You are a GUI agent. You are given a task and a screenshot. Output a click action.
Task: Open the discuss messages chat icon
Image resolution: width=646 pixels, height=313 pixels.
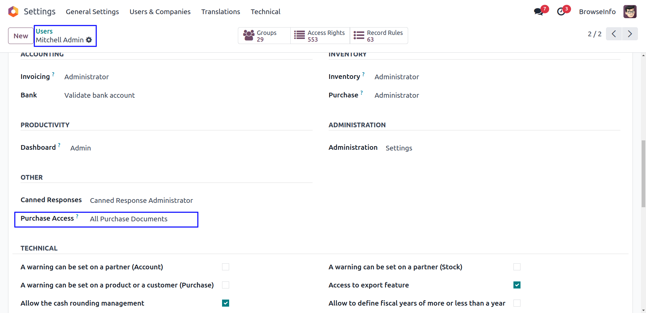pyautogui.click(x=538, y=12)
